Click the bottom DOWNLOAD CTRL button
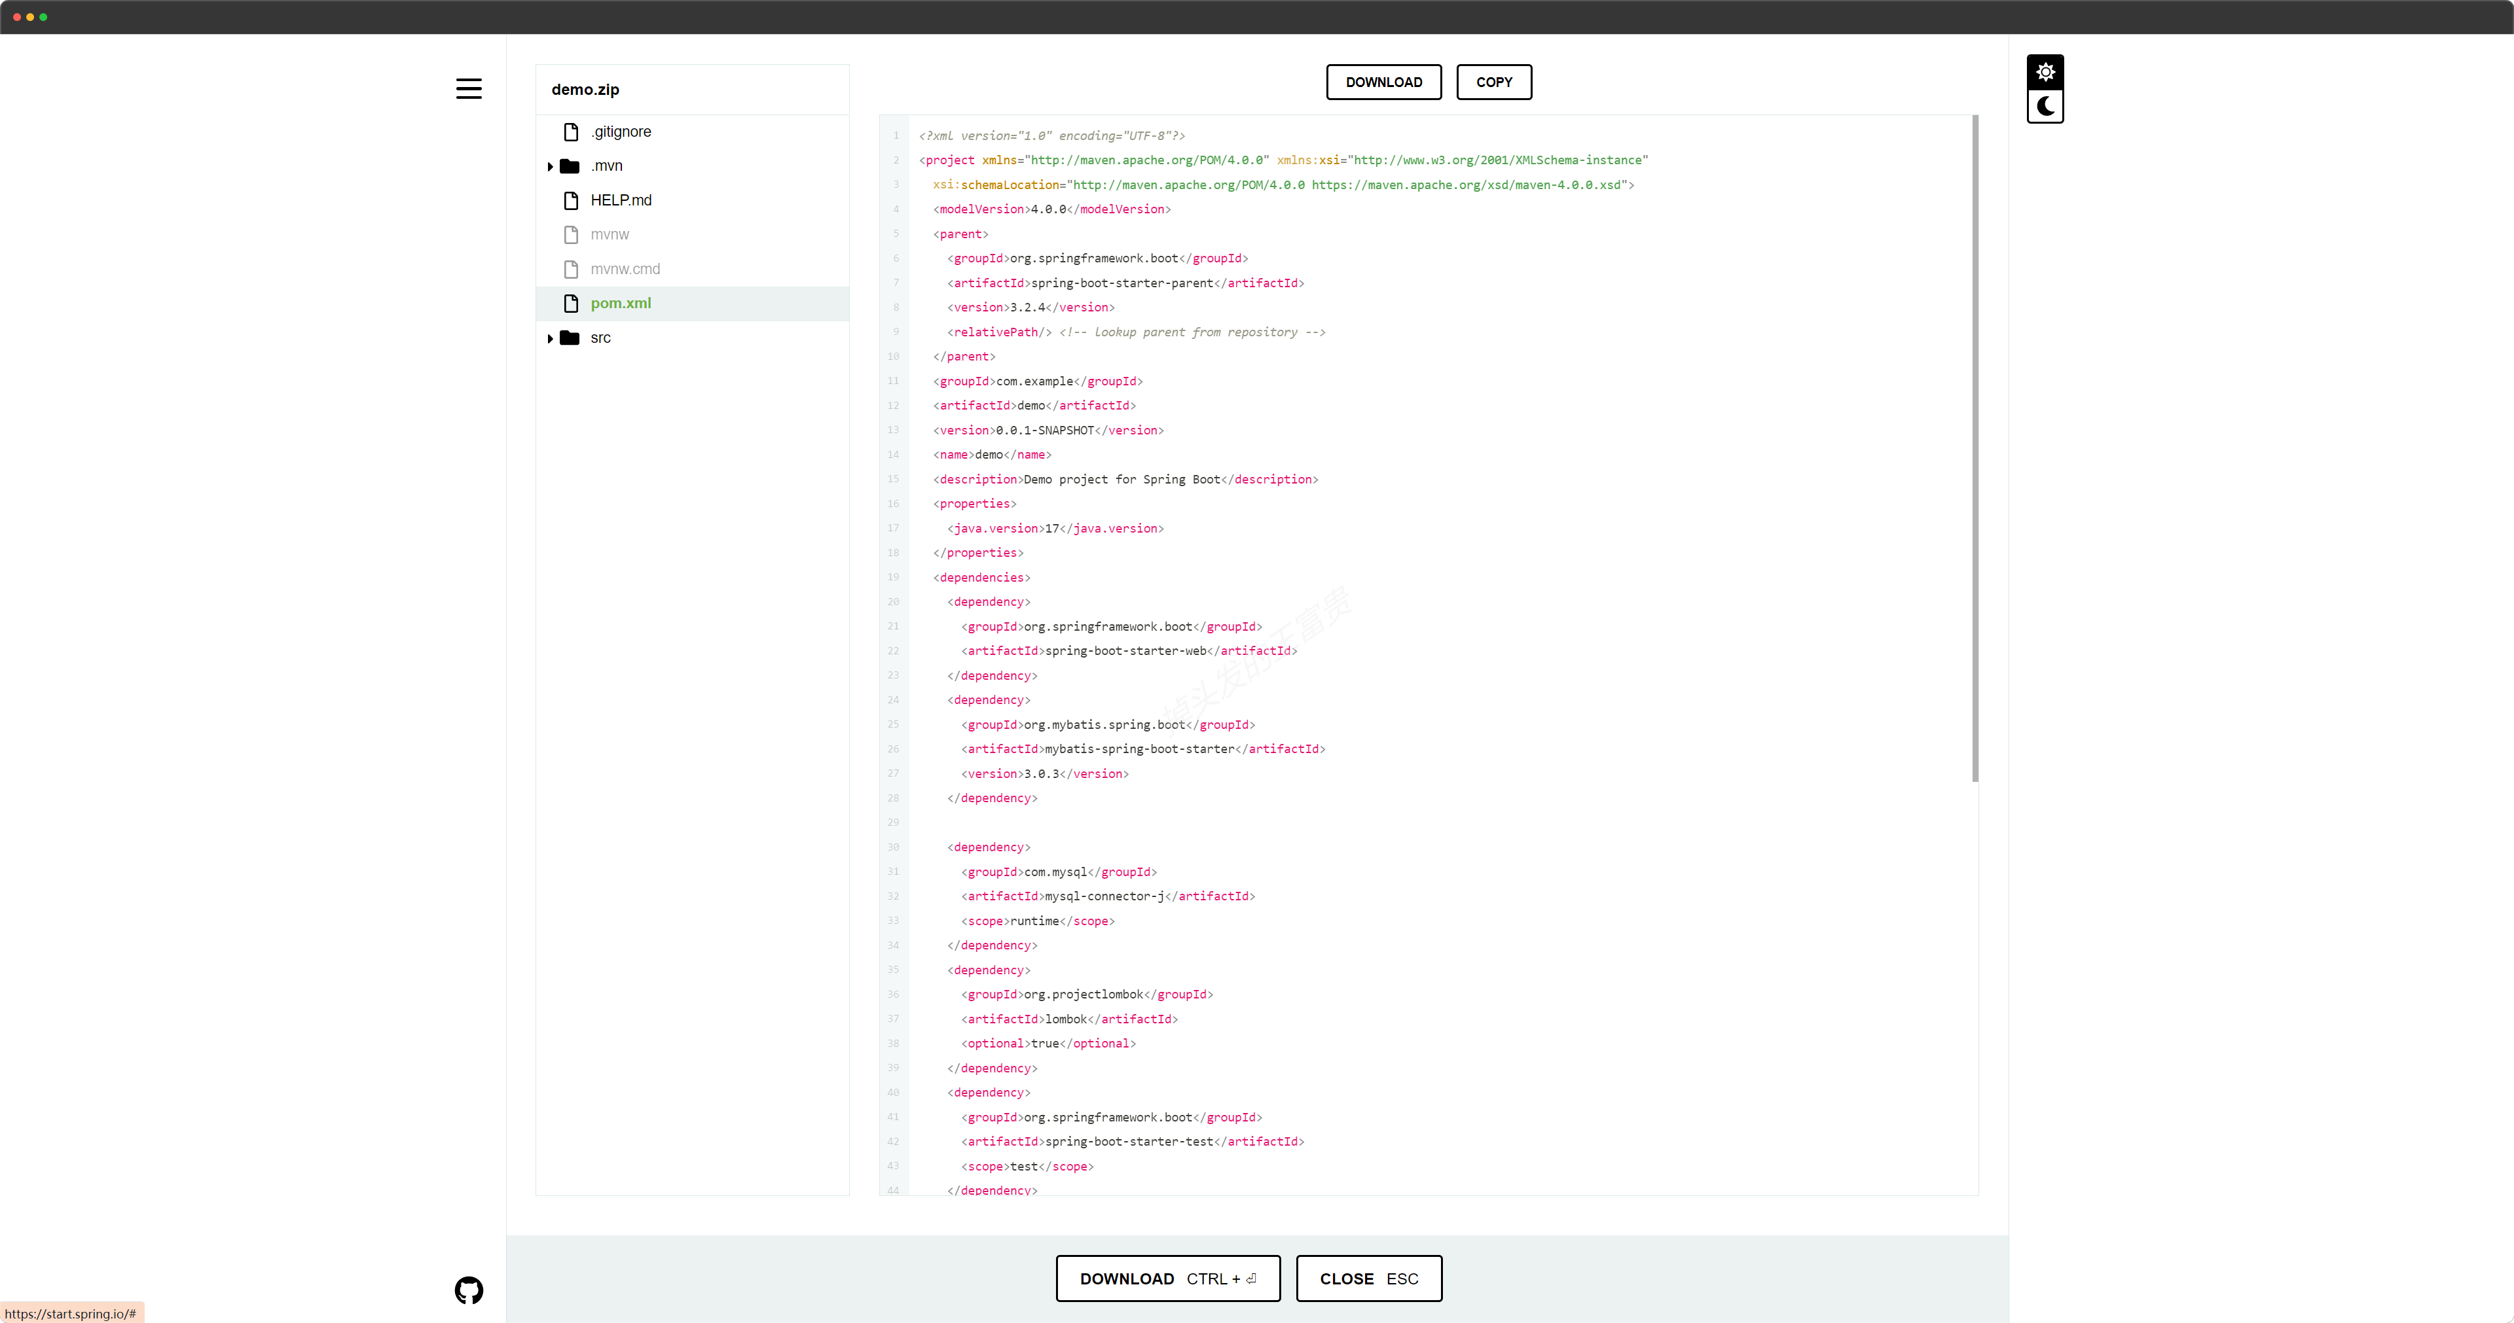The width and height of the screenshot is (2514, 1323). [x=1167, y=1278]
